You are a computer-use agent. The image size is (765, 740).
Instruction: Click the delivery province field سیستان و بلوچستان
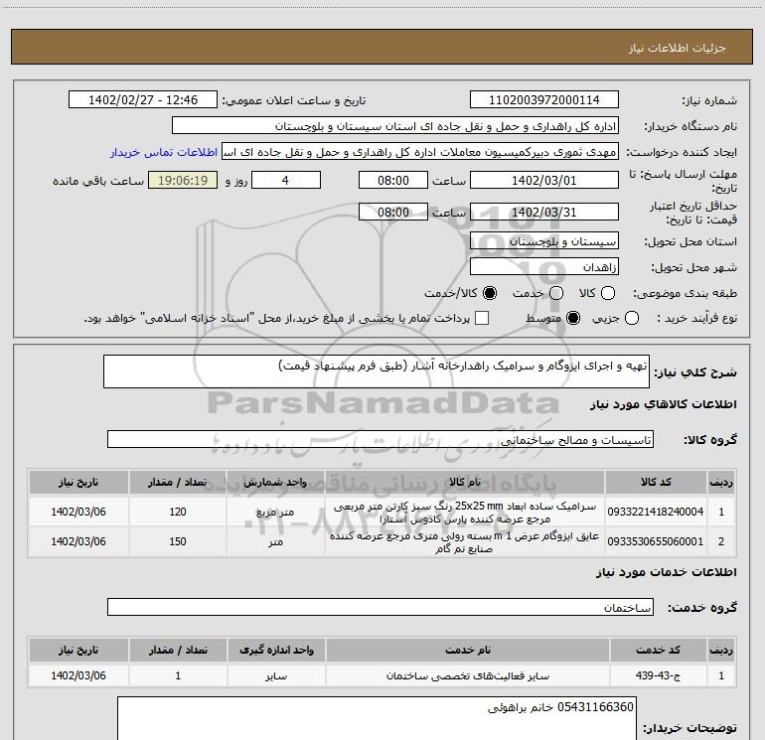(544, 240)
